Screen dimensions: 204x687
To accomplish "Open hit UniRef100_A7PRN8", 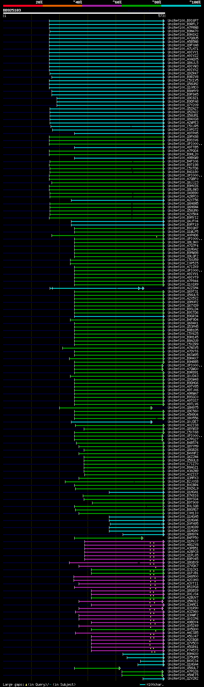I will (x=183, y=28).
